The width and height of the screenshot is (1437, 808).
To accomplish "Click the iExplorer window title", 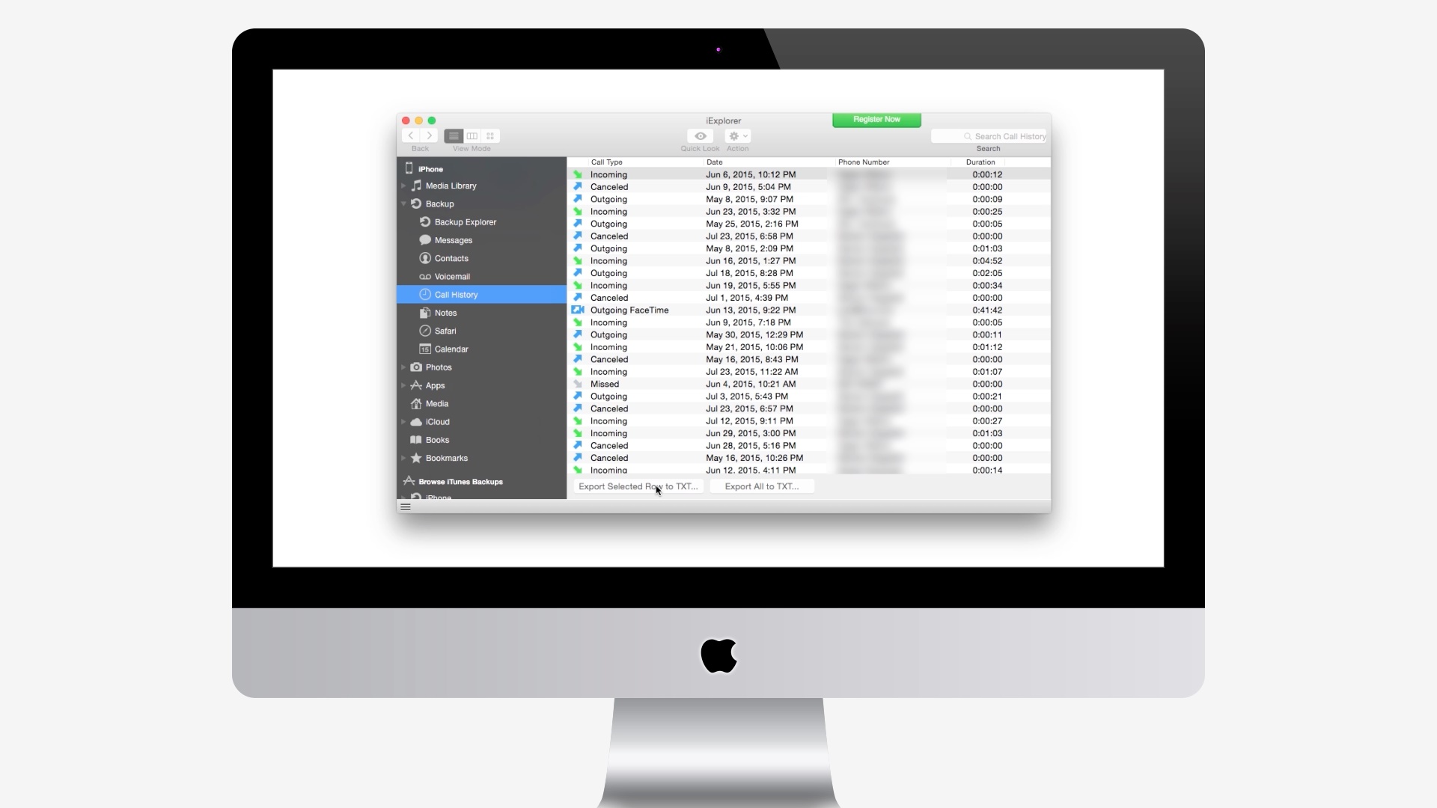I will tap(723, 120).
